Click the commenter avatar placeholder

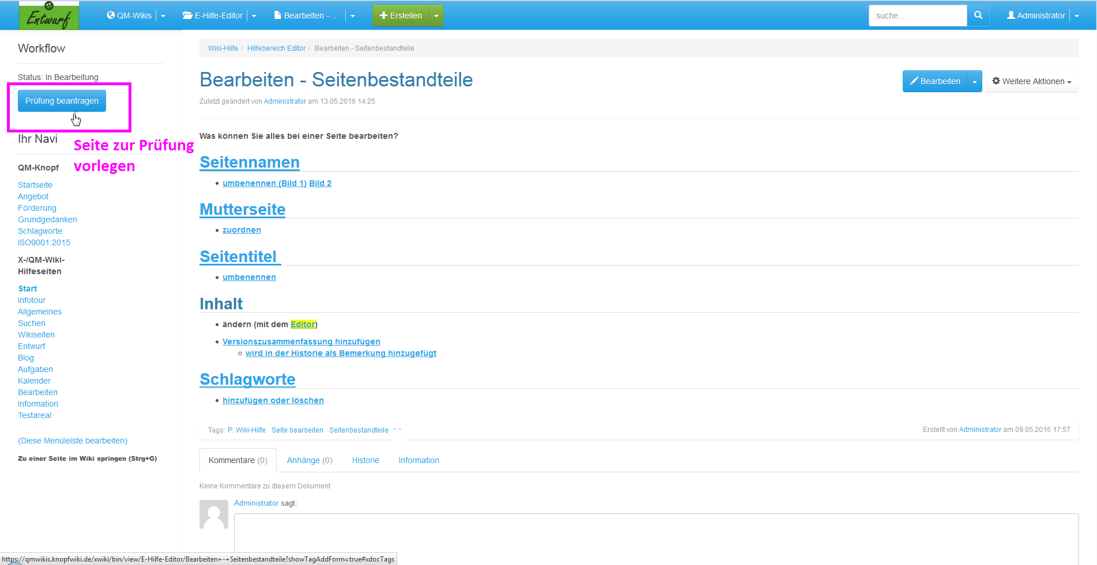pos(214,514)
